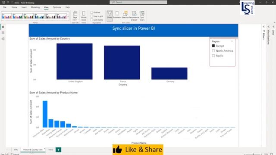Viewport: 276px width, 155px height.
Task: Check the Pacific option in Region slicer
Action: tap(213, 56)
